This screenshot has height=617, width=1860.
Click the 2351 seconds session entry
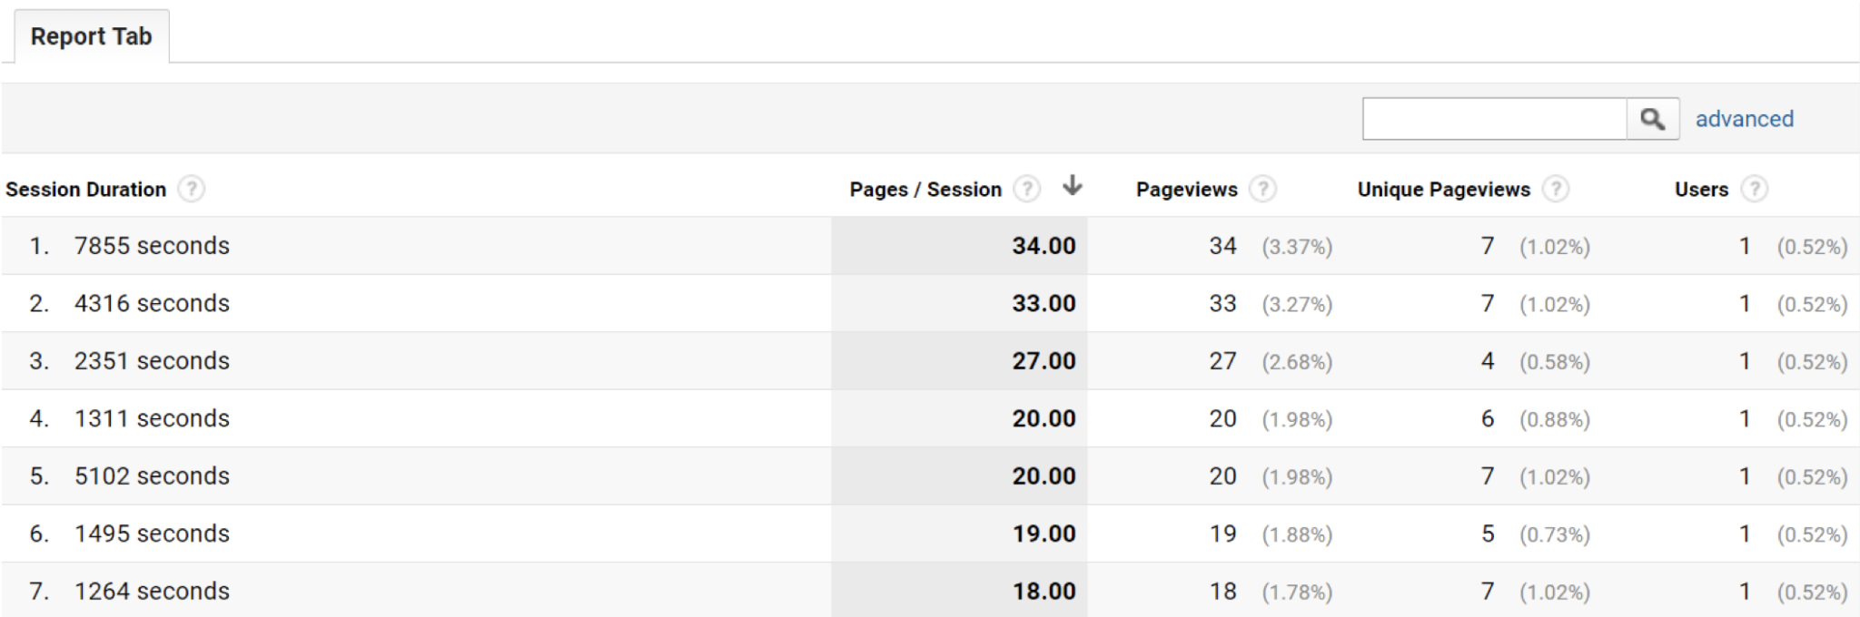tap(152, 361)
